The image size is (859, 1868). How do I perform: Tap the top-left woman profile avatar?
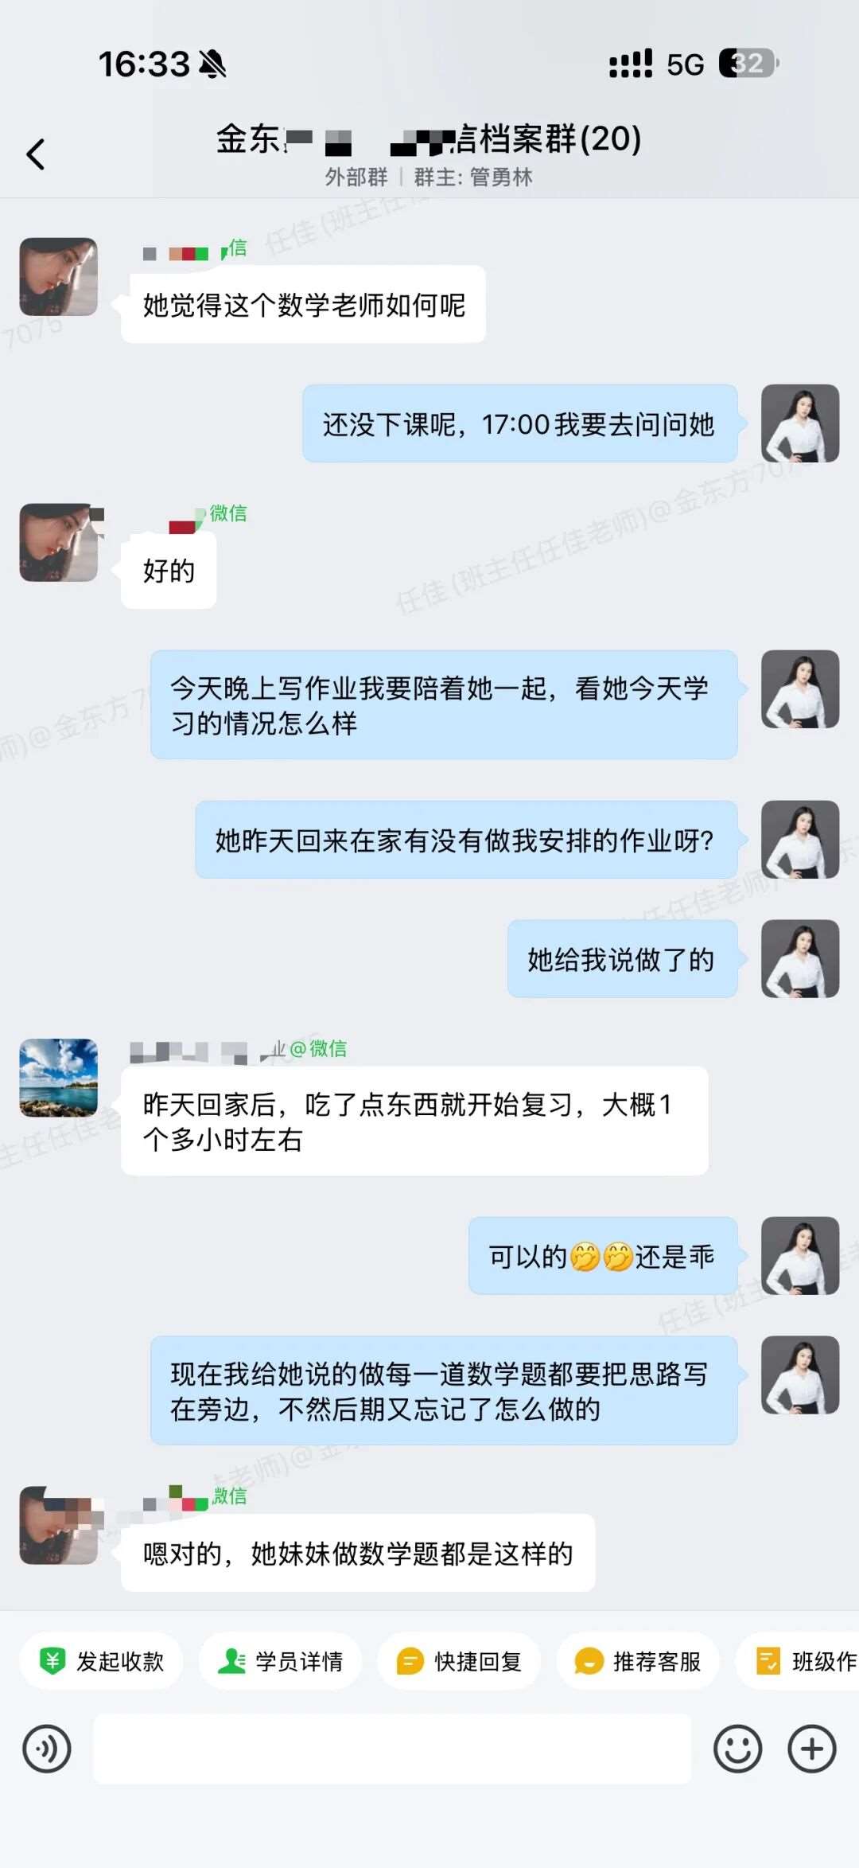[x=59, y=276]
